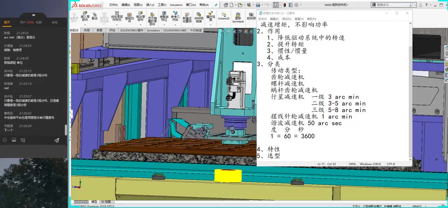The width and height of the screenshot is (448, 208).
Task: Click the Notepad vertical scrollbar
Action: click(411, 91)
